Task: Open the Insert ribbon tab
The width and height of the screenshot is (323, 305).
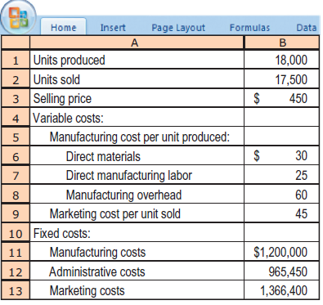Action: 113,28
